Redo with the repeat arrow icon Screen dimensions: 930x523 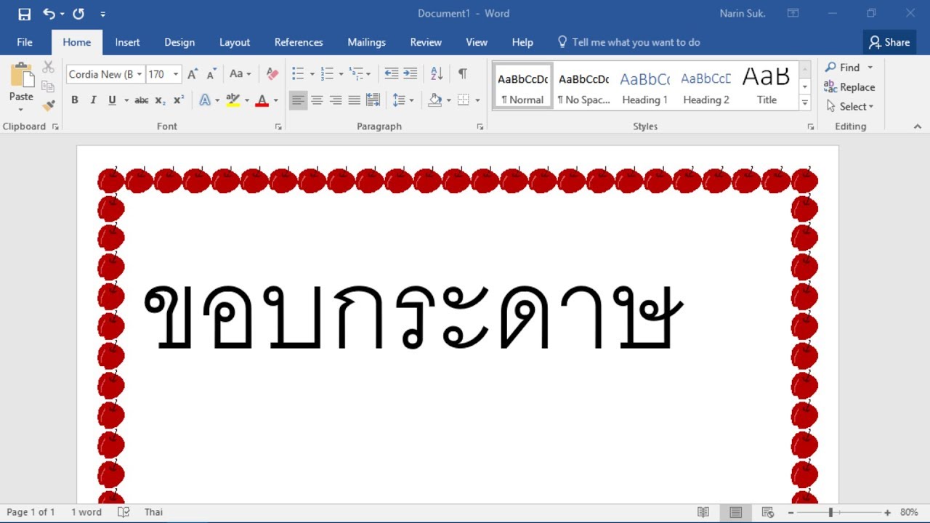pyautogui.click(x=78, y=14)
